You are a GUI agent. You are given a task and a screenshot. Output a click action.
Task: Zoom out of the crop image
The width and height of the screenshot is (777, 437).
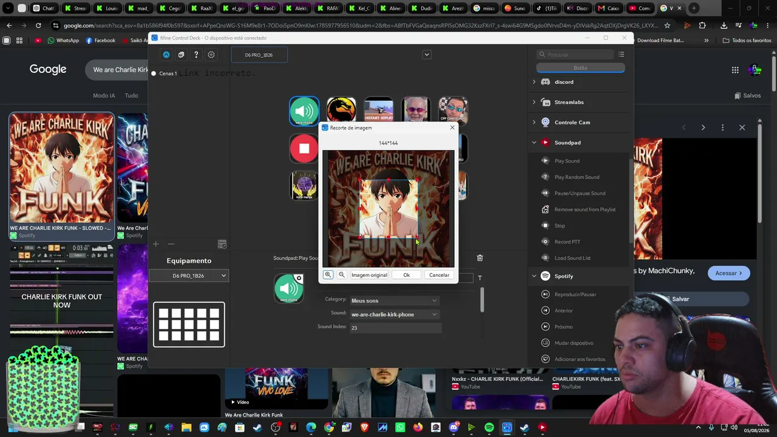[x=342, y=275]
